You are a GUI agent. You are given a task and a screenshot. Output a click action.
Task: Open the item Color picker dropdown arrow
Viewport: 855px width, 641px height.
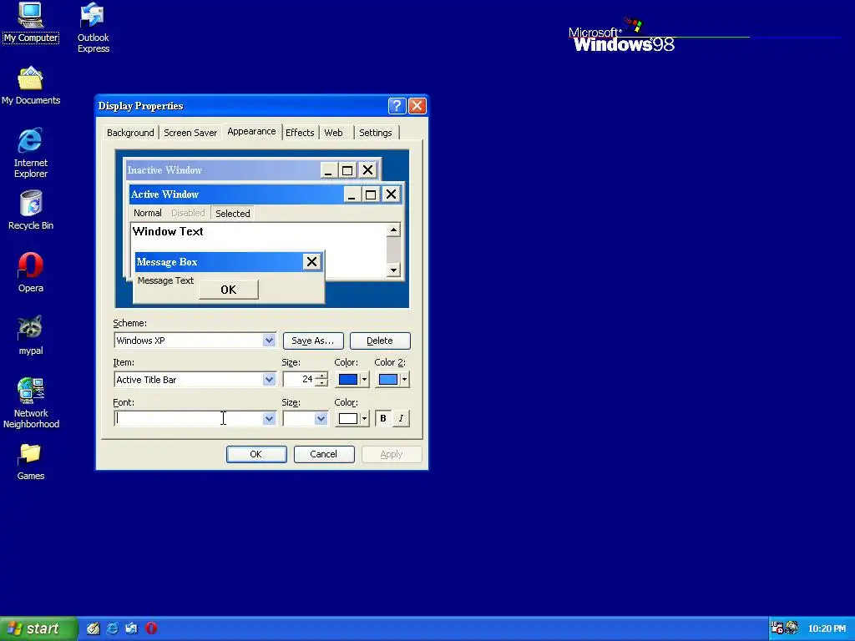tap(364, 380)
